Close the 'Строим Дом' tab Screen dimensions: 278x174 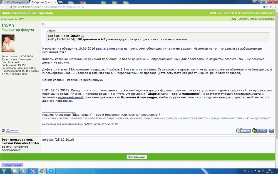click(55, 2)
